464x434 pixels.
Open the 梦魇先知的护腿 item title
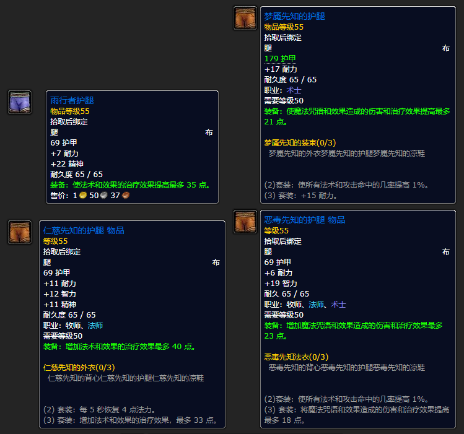coord(294,16)
